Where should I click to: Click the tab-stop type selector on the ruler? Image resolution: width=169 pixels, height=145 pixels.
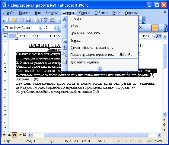click(x=5, y=36)
